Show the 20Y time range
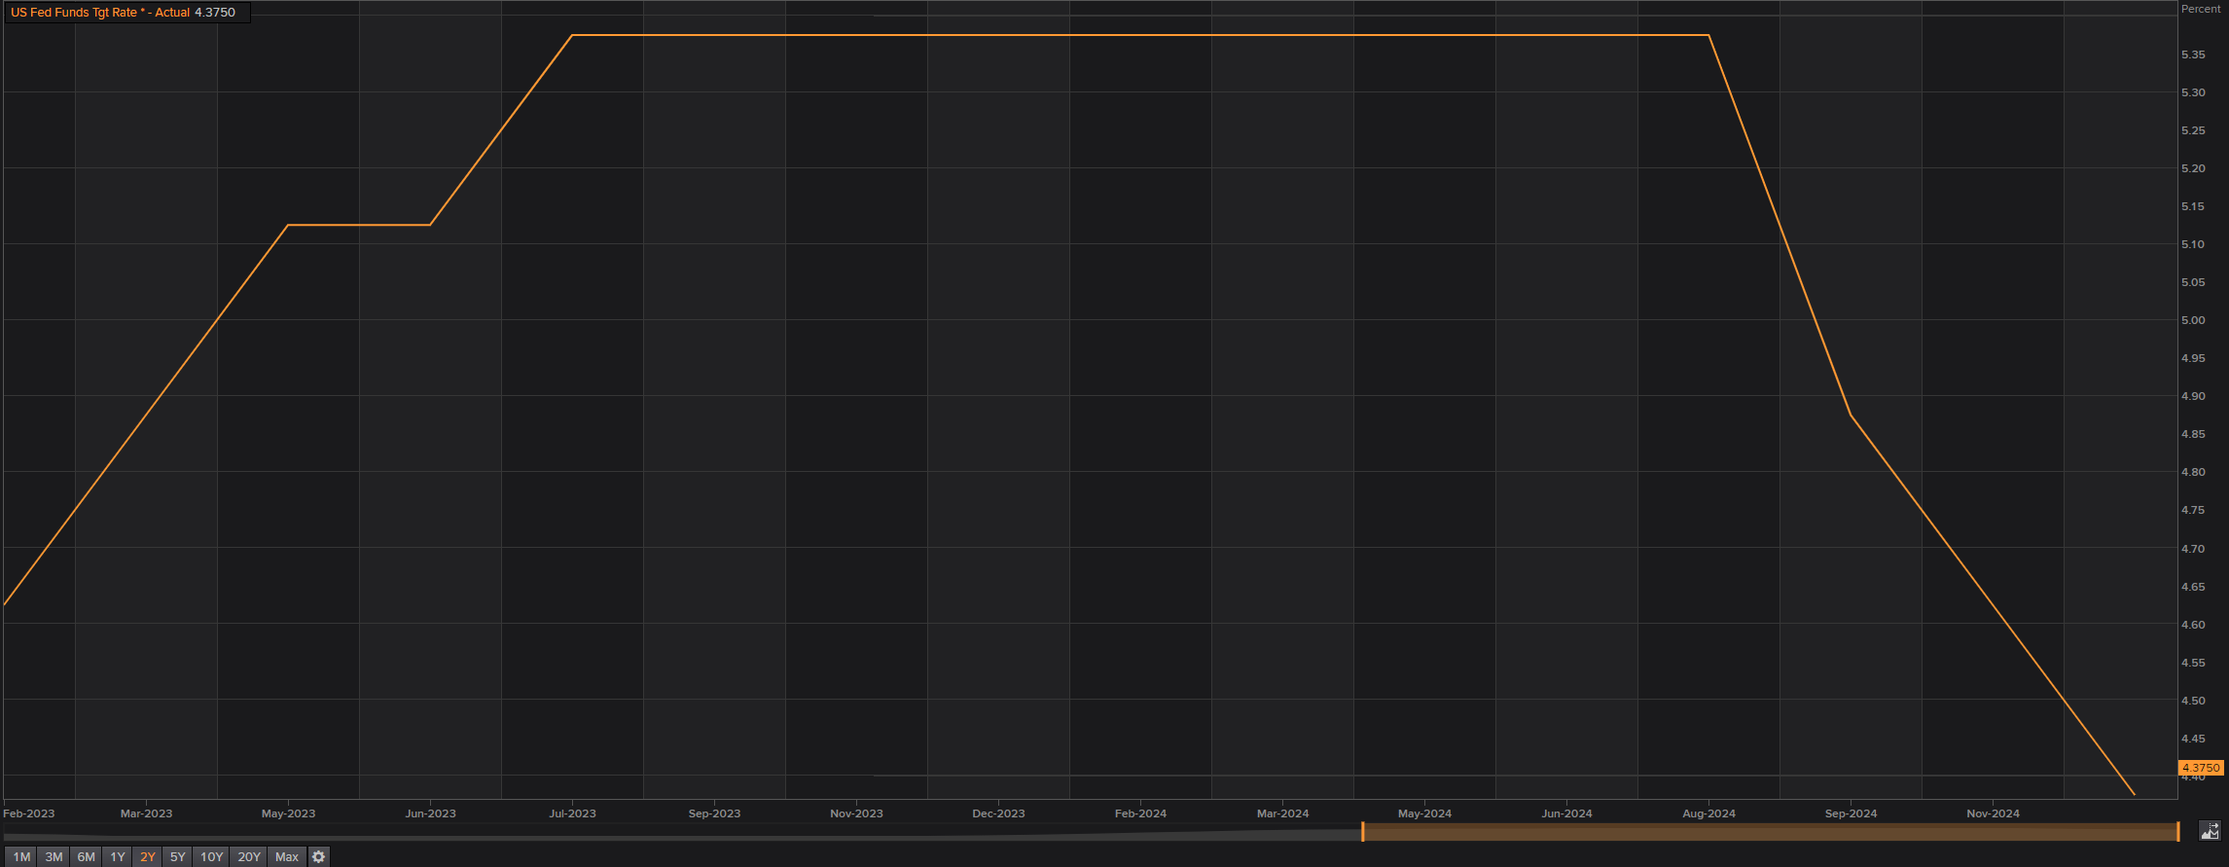Viewport: 2229px width, 867px height. [249, 857]
